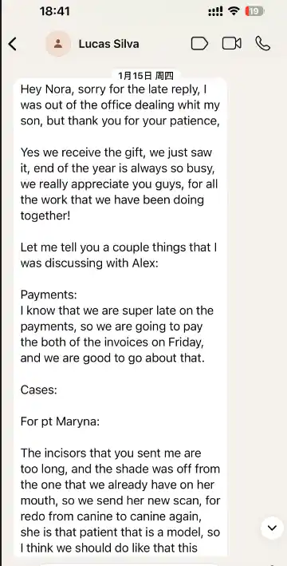Tap the 'incisors that you sent' paragraph

pos(120,501)
